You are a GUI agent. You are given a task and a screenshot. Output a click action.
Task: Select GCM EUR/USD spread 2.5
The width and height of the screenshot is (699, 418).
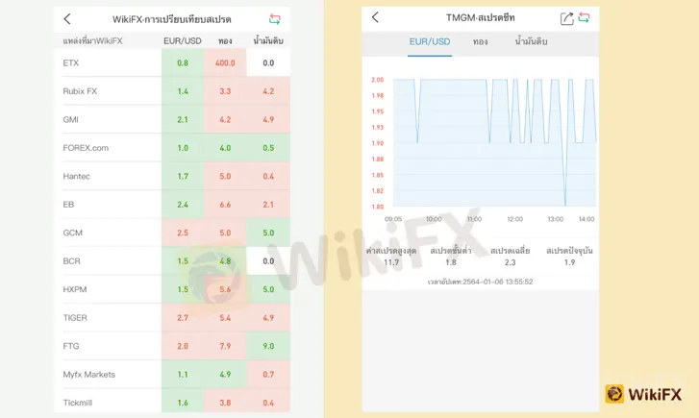click(x=183, y=233)
